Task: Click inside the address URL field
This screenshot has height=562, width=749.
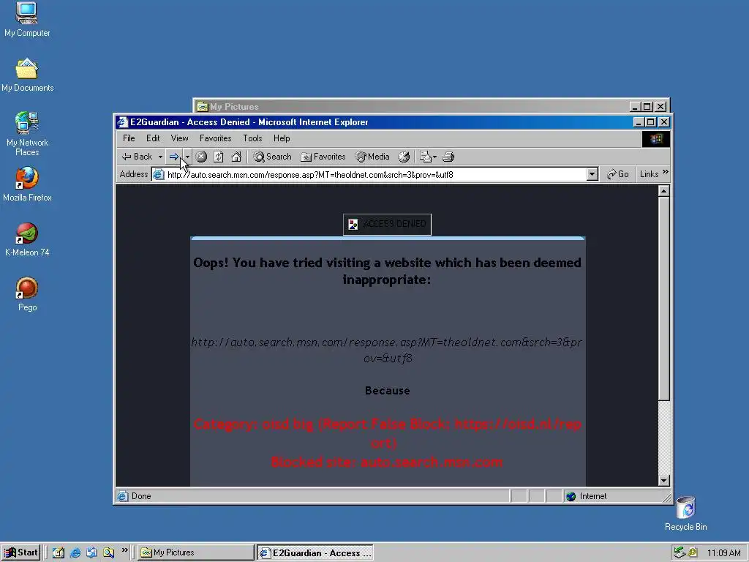Action: tap(375, 174)
